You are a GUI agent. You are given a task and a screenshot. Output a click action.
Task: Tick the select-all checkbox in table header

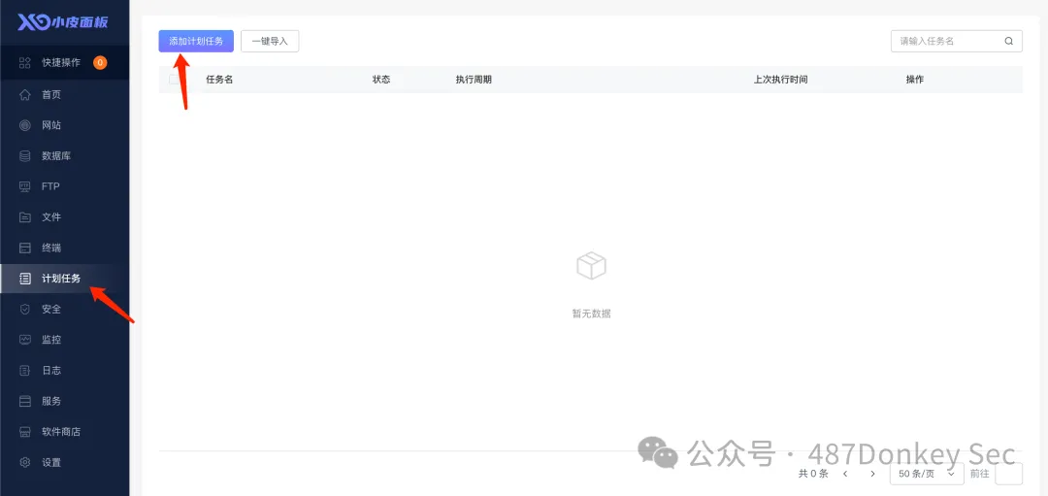click(175, 80)
